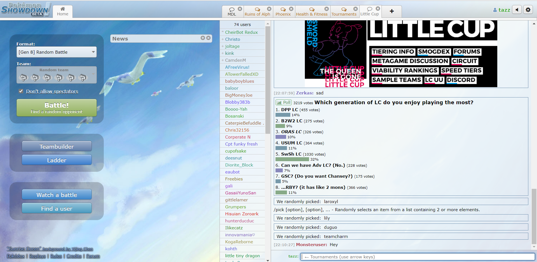537x262 pixels.
Task: Click the Home tab icon
Action: pos(63,9)
